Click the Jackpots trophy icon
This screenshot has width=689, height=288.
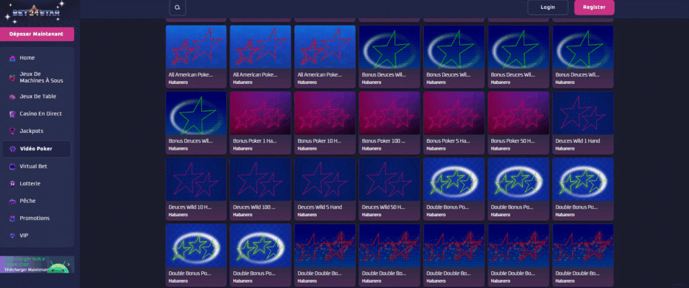coord(12,131)
